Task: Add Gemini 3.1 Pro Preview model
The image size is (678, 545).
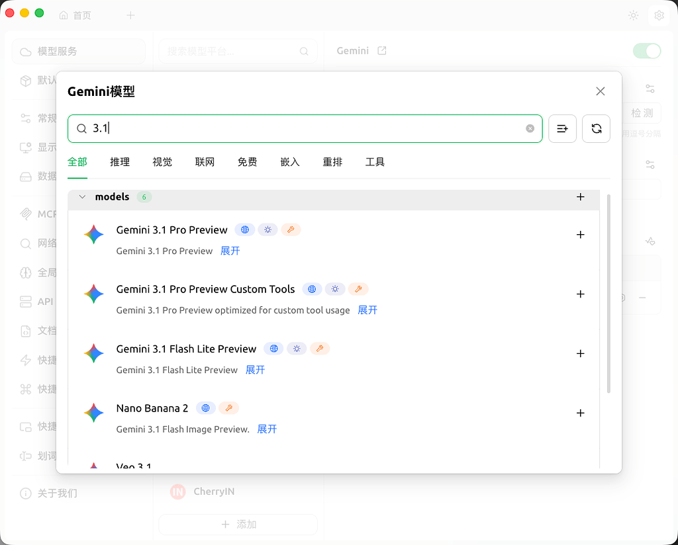Action: click(580, 235)
